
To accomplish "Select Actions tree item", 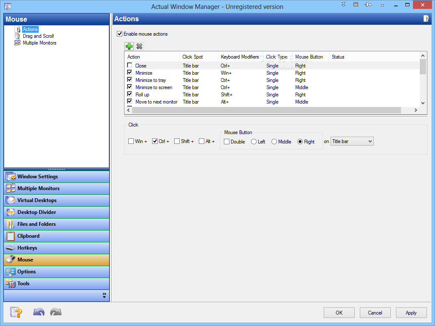I will click(x=30, y=29).
